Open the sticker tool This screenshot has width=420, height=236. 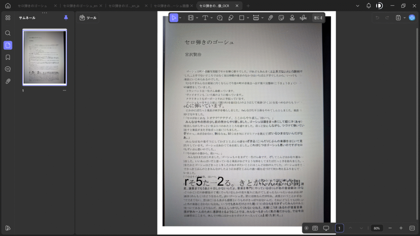pos(281,18)
